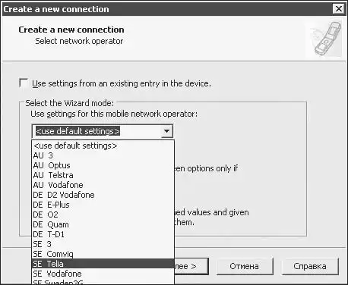The width and height of the screenshot is (348, 285).
Task: Choose highlighted SE Telia entry
Action: tap(103, 264)
